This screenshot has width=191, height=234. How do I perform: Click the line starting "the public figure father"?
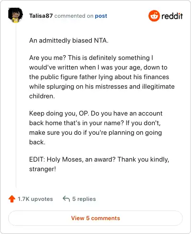point(99,77)
